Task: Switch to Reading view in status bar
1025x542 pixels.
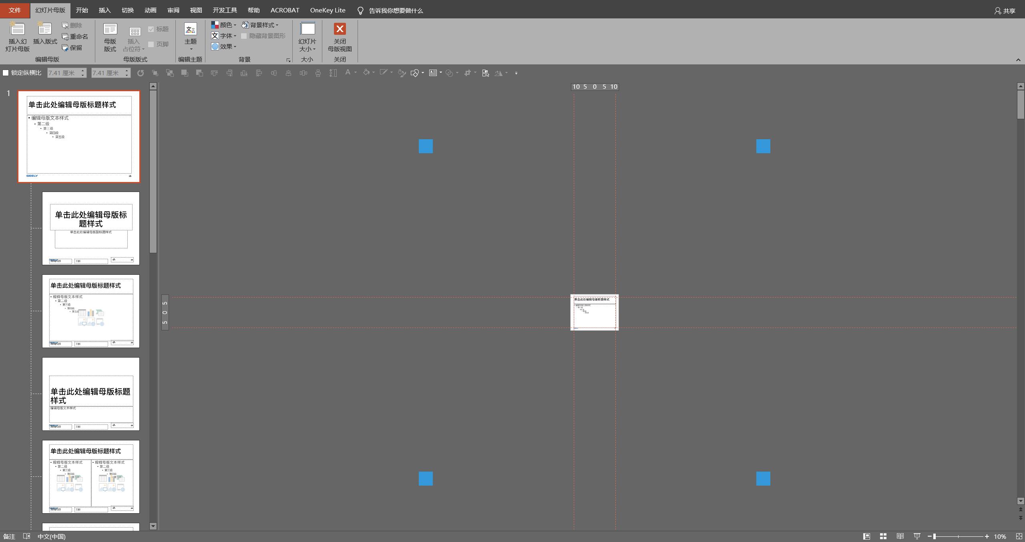Action: (900, 536)
